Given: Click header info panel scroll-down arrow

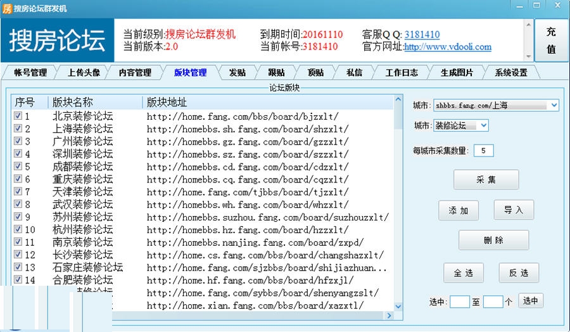Looking at the screenshot, I should 529,57.
